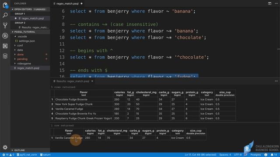Click the errors and warnings status indicator
Viewport: 280px width, 157px height.
pyautogui.click(x=8, y=155)
